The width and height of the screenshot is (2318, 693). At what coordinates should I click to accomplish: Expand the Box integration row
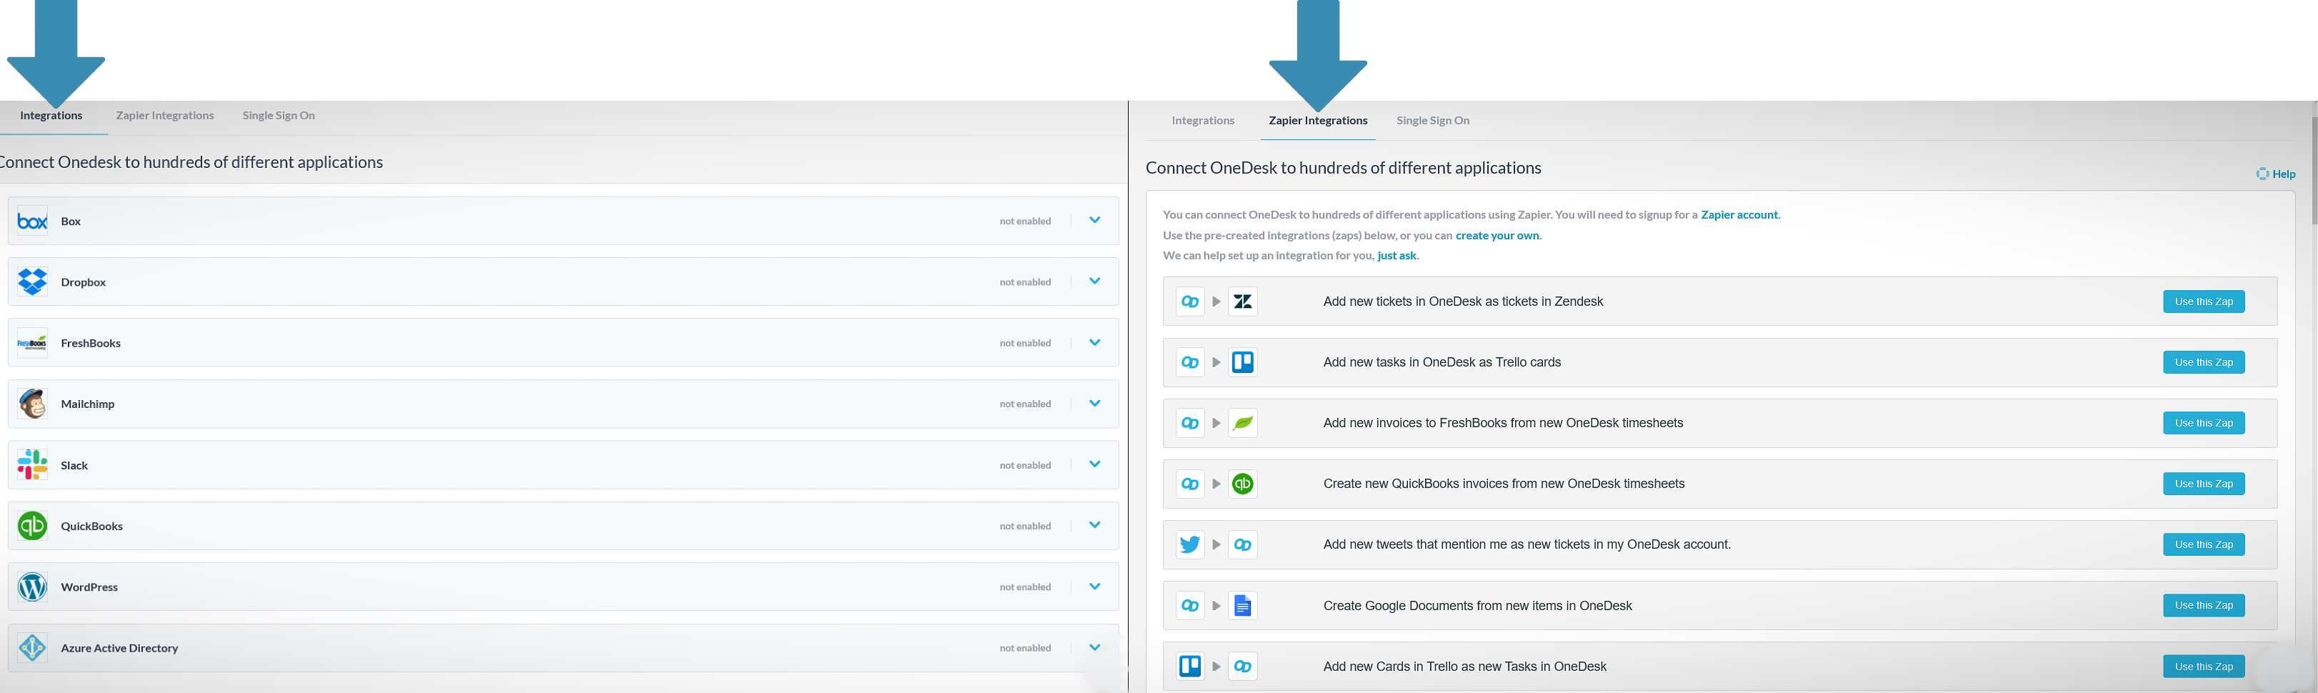pyautogui.click(x=1094, y=219)
